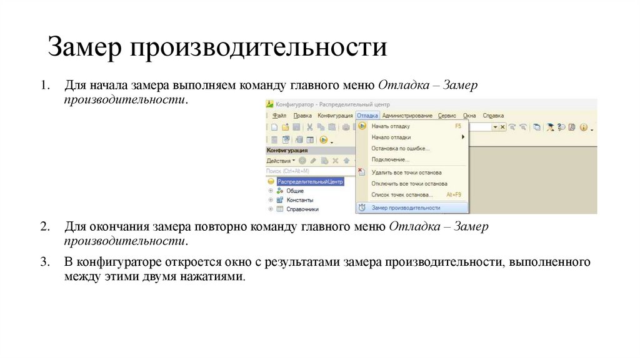Open the Администрирование menu
The height and width of the screenshot is (359, 640).
click(407, 116)
